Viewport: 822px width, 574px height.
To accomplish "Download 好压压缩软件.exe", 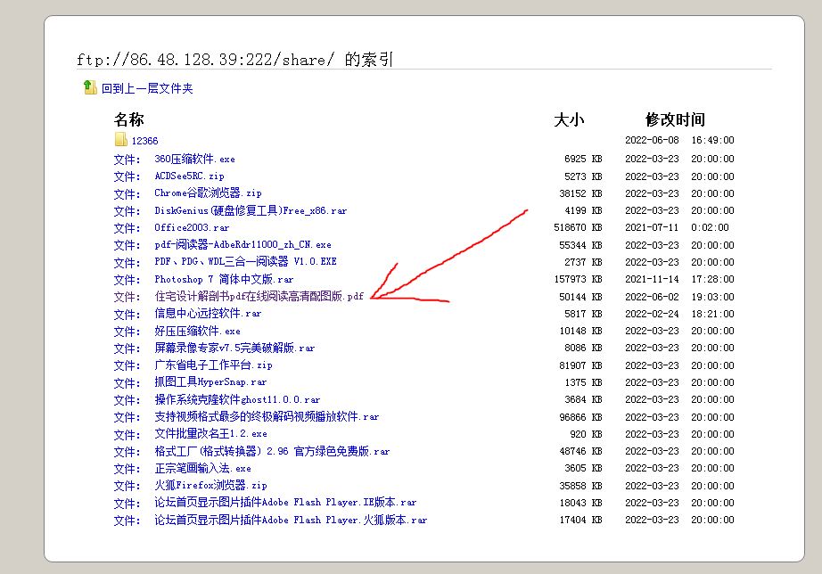I will 197,331.
